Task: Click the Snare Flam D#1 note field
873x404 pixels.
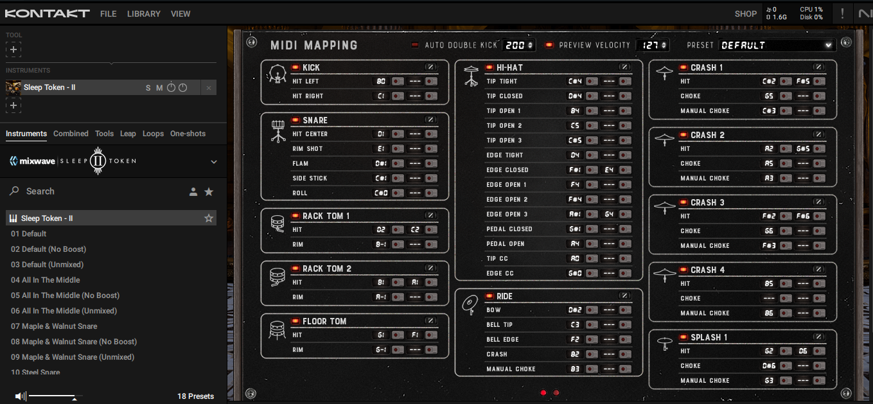Action: [381, 164]
